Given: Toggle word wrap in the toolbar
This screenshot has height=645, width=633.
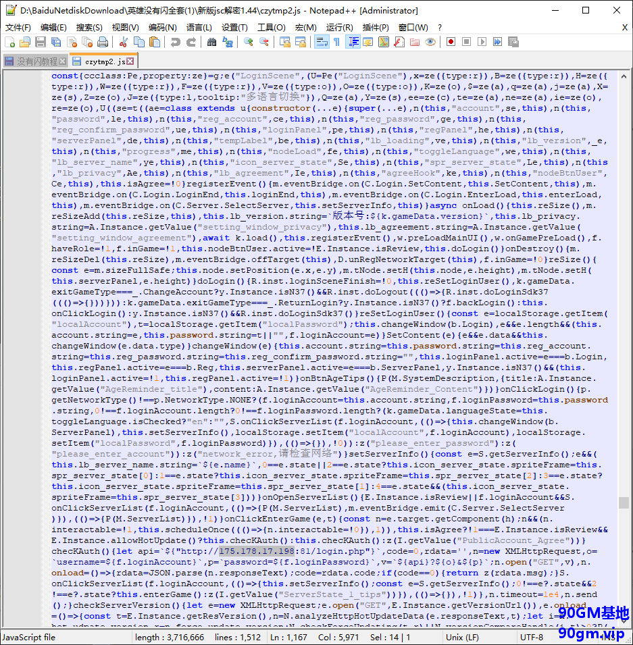Looking at the screenshot, I should tap(322, 42).
